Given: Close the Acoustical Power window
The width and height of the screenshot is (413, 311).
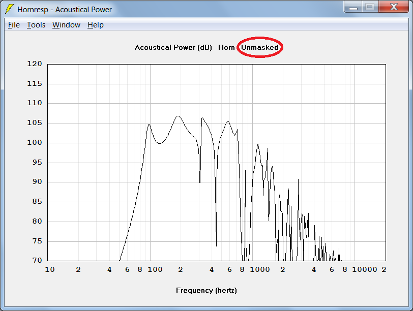Looking at the screenshot, I should pyautogui.click(x=394, y=7).
